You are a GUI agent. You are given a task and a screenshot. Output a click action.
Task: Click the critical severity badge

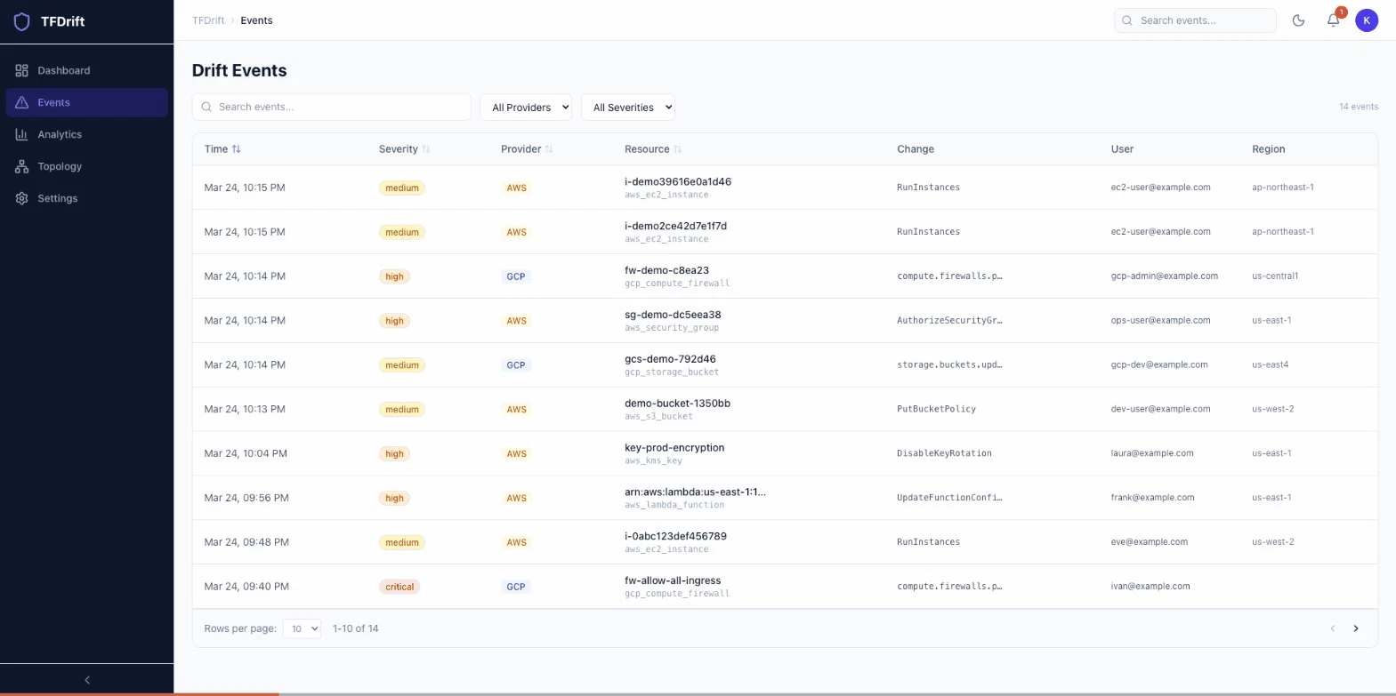[399, 587]
